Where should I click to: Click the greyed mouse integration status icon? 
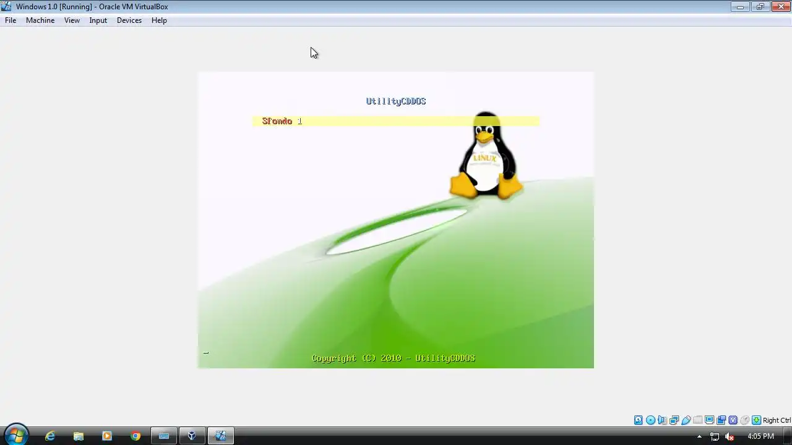pyautogui.click(x=744, y=420)
